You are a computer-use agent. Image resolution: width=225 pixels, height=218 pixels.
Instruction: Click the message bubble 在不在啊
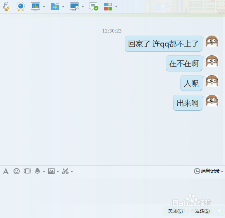pos(184,64)
